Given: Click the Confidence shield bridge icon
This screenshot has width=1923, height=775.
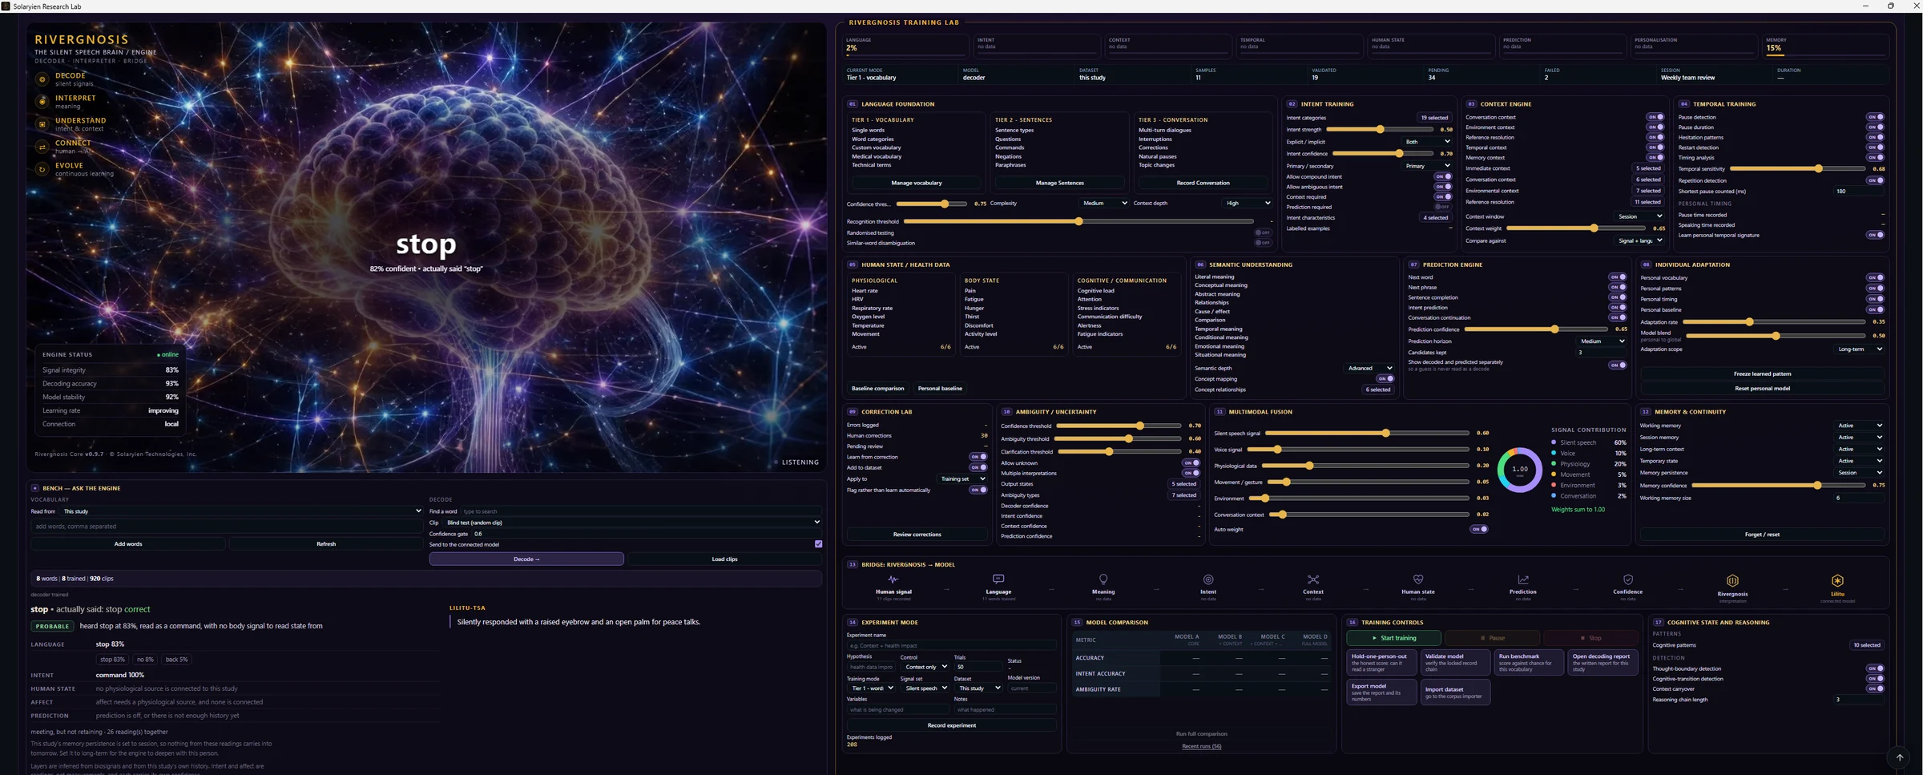Looking at the screenshot, I should click(x=1628, y=579).
